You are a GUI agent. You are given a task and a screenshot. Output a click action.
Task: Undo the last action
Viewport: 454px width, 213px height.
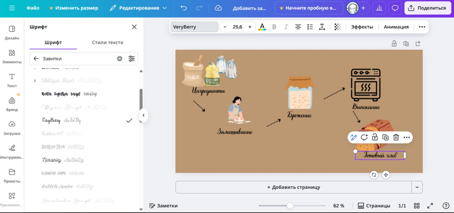[x=183, y=8]
